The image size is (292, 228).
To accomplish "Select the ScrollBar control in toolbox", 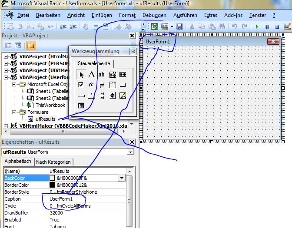I will (102, 96).
